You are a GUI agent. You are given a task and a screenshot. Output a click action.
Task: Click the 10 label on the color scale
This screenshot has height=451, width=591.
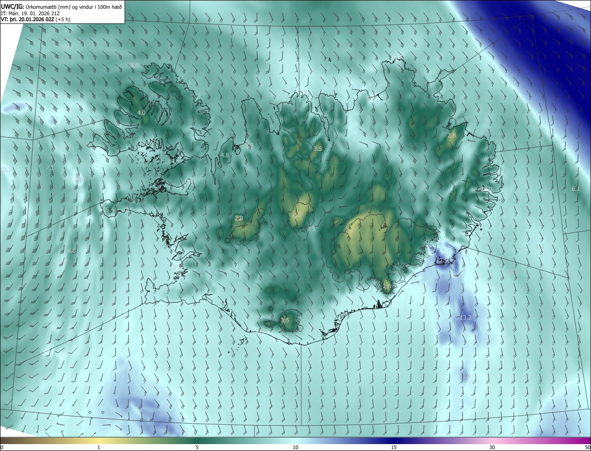tap(295, 448)
